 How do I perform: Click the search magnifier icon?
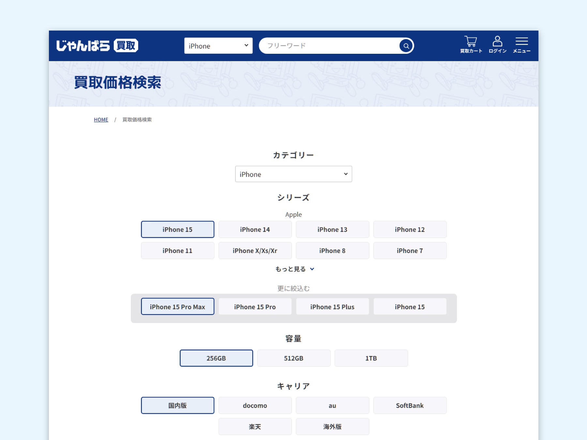(x=406, y=46)
